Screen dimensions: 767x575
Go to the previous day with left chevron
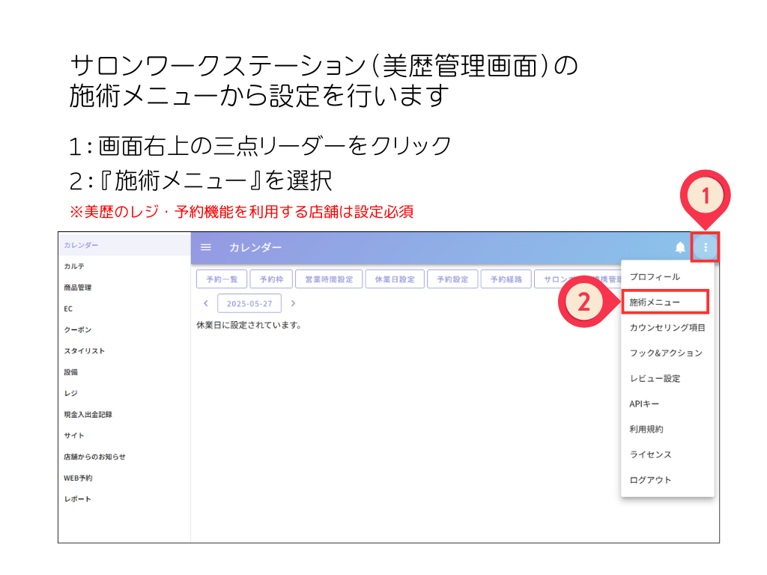coord(206,303)
